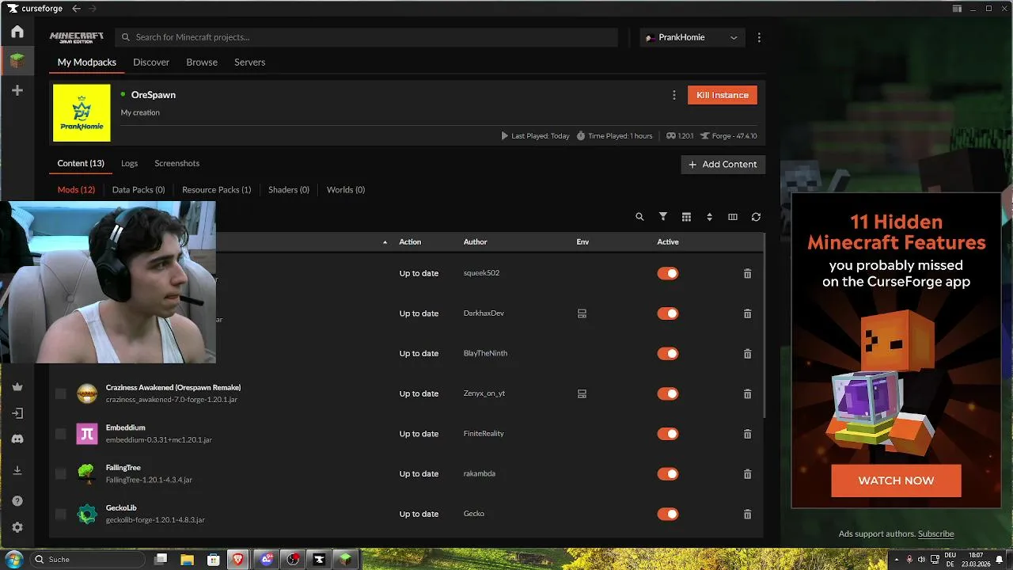Disable the GeckoLib mod toggle
The image size is (1013, 570).
click(x=668, y=514)
